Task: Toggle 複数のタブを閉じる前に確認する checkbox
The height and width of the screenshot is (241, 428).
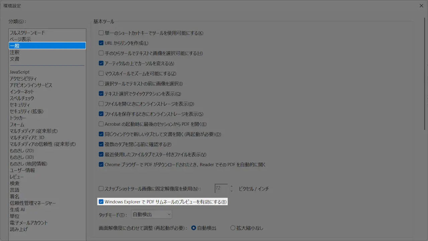Action: [x=101, y=144]
